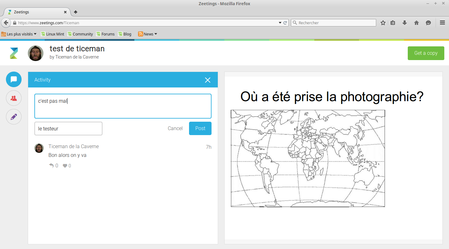Expand the URL bar history dropdown

(280, 23)
